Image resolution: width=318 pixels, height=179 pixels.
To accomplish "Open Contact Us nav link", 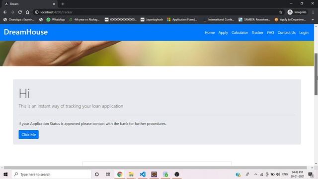I will click(287, 32).
